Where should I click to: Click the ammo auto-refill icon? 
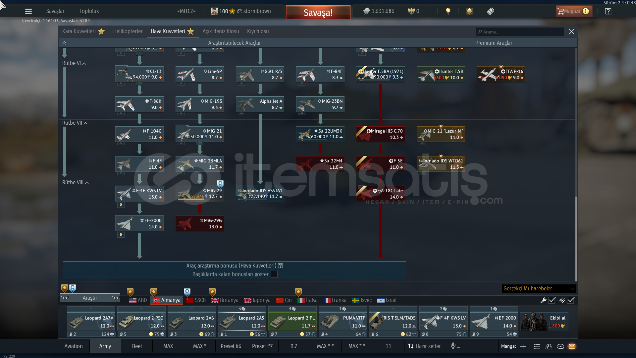click(562, 300)
